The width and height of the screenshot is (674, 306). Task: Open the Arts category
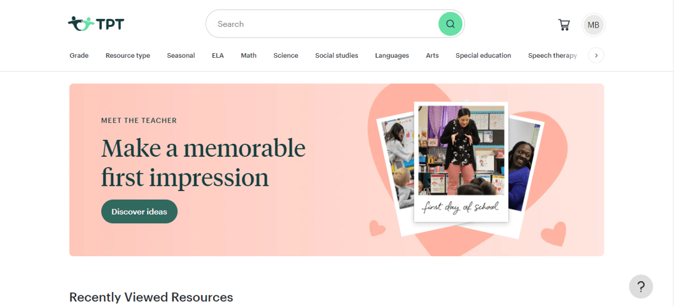tap(433, 55)
